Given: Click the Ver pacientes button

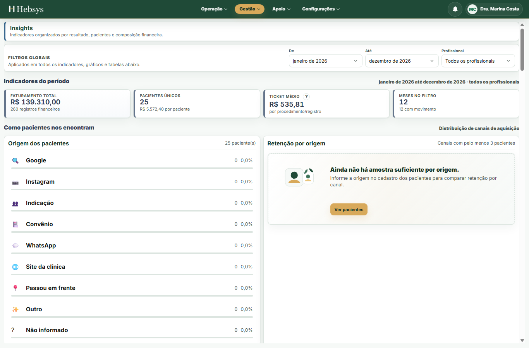Looking at the screenshot, I should [349, 210].
